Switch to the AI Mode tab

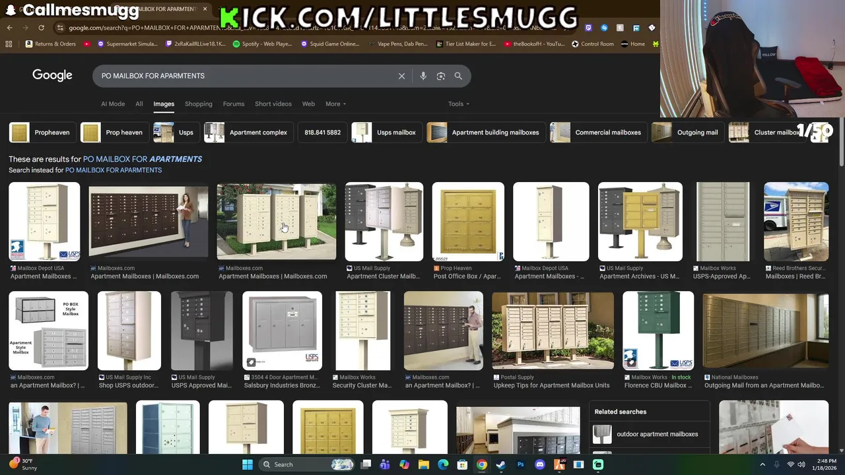pyautogui.click(x=113, y=104)
